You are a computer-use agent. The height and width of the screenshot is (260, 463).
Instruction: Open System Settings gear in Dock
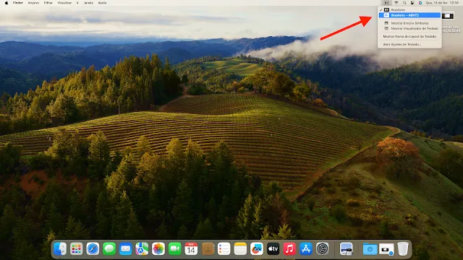click(x=323, y=248)
